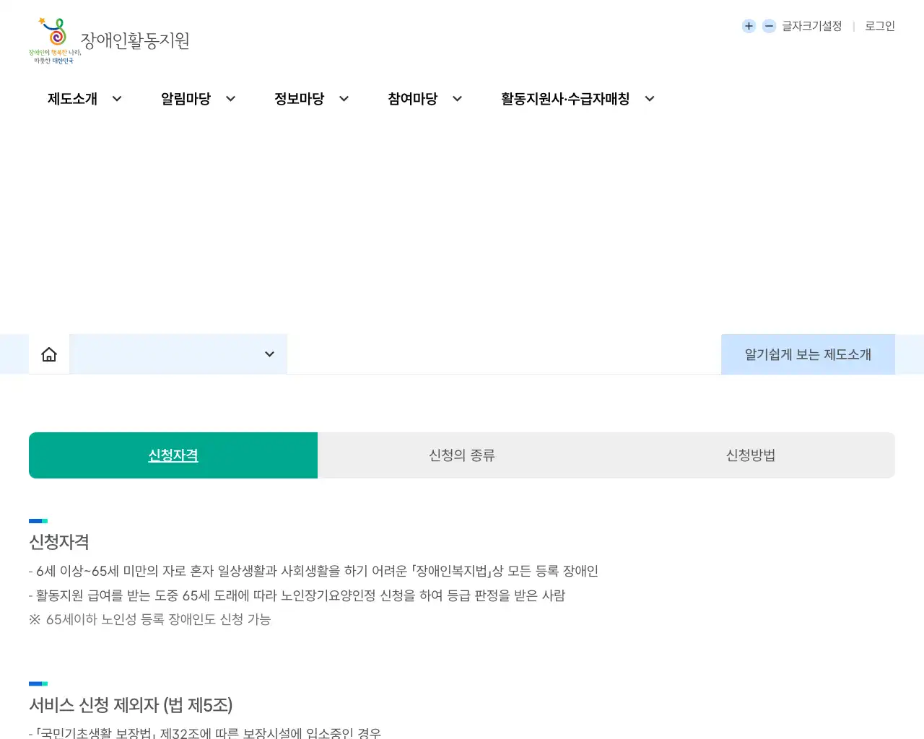The image size is (924, 739).
Task: Open the 알림마당 menu
Action: pos(186,99)
